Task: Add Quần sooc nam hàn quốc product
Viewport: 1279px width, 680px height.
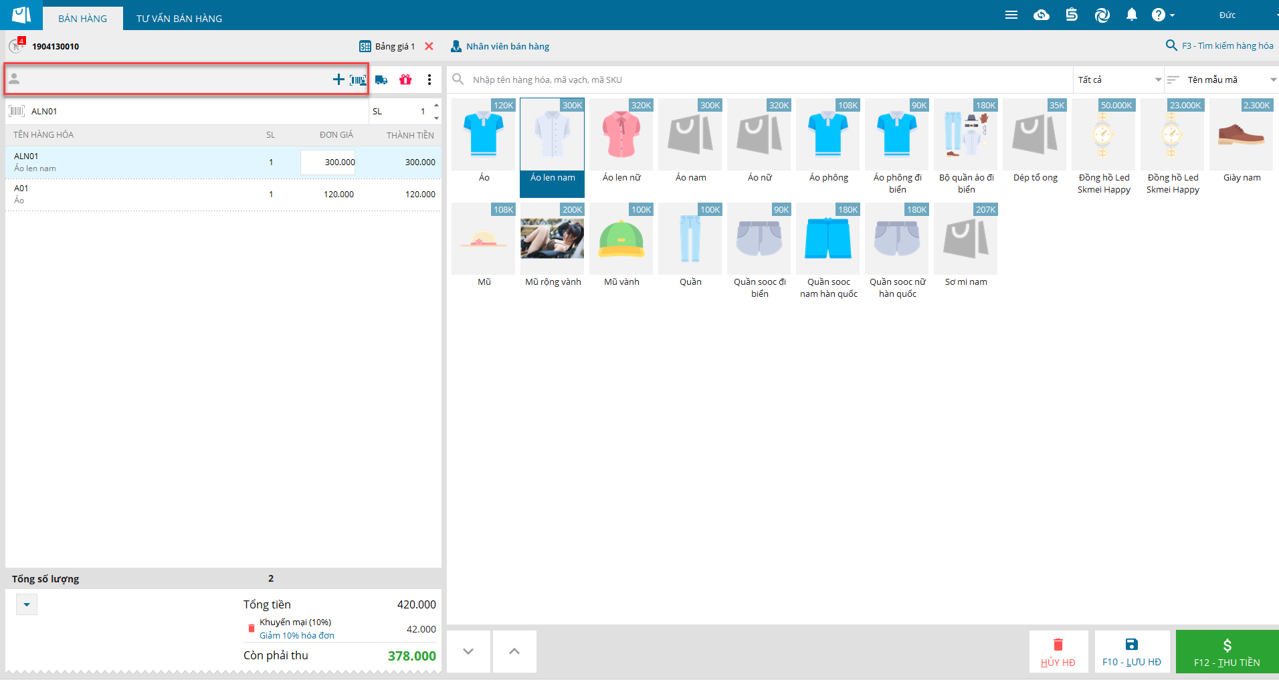Action: 828,251
